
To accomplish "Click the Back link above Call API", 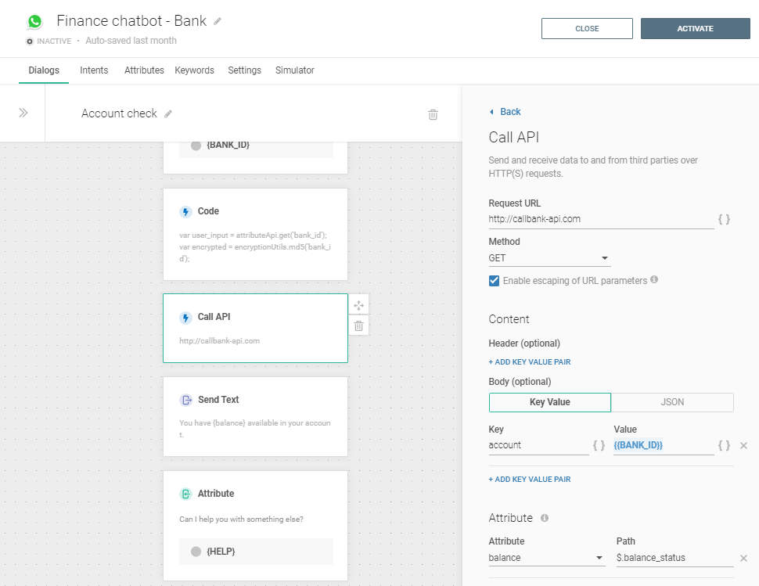I will pos(505,111).
